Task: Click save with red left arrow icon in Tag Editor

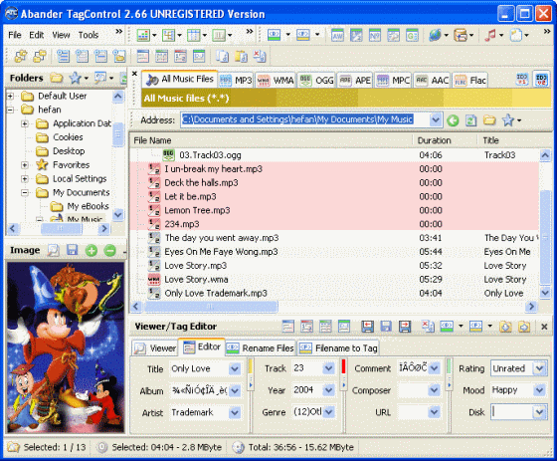Action: click(367, 326)
